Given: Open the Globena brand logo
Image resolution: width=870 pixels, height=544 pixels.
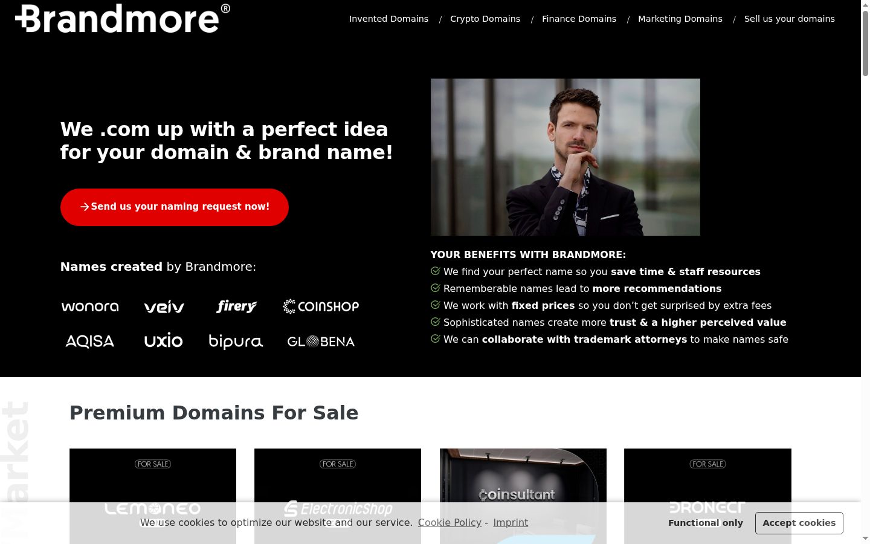Looking at the screenshot, I should pos(321,342).
